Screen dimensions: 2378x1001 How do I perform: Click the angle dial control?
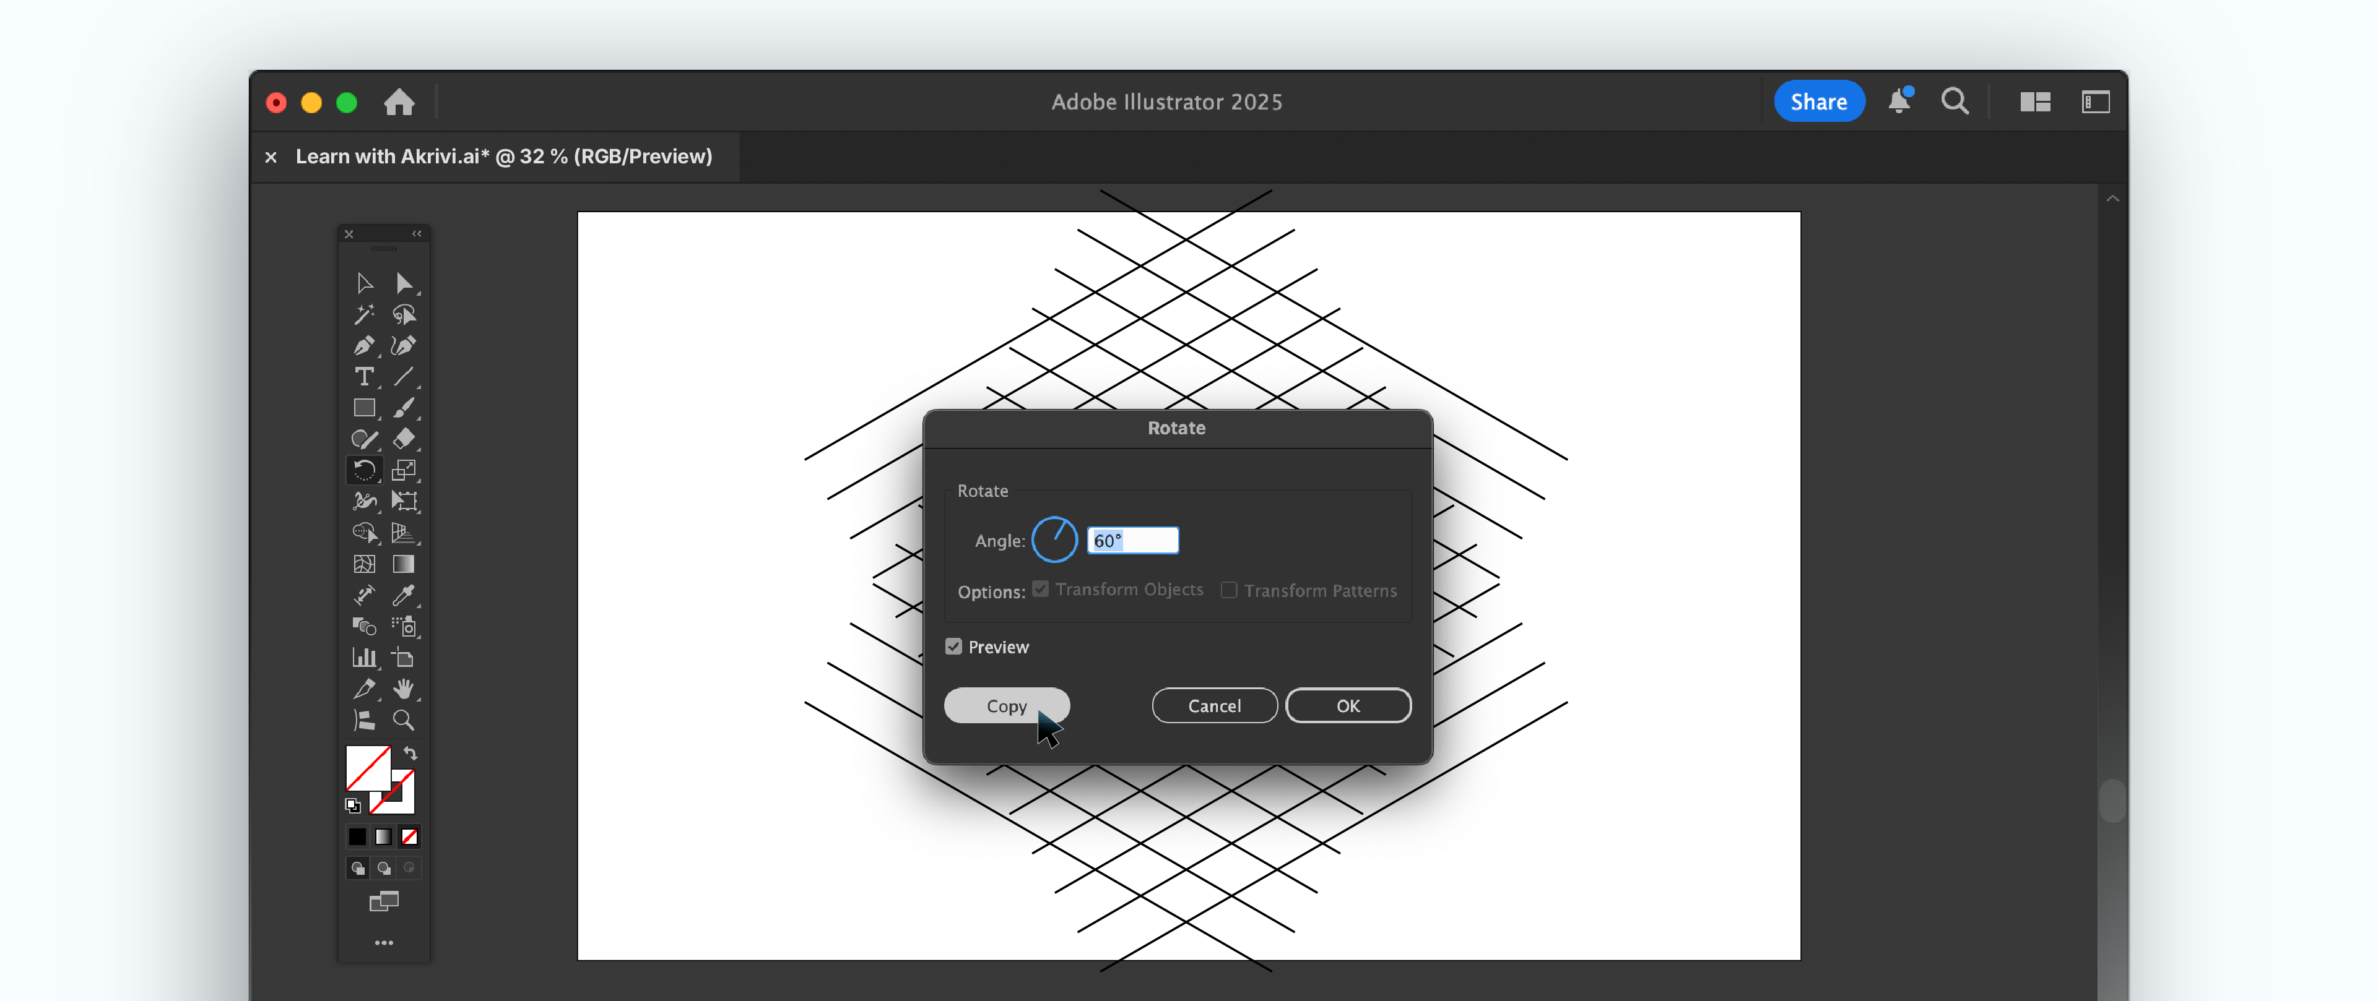(1054, 541)
